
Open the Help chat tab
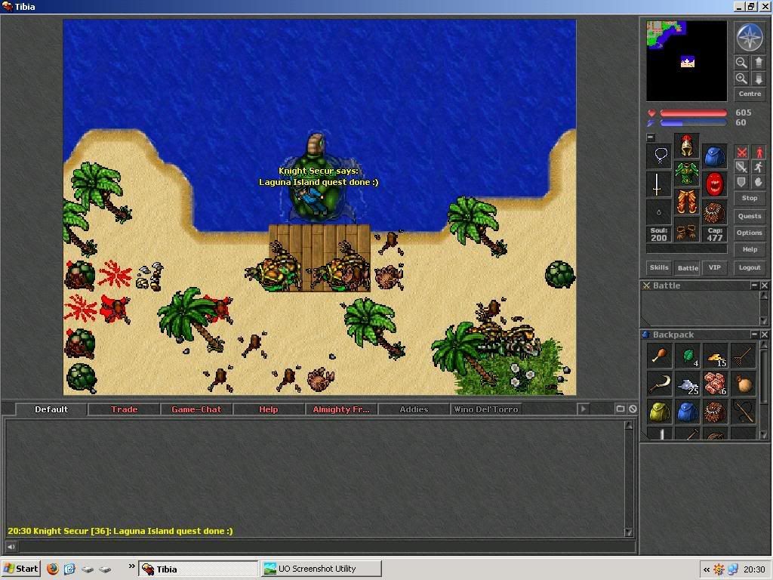(x=269, y=409)
